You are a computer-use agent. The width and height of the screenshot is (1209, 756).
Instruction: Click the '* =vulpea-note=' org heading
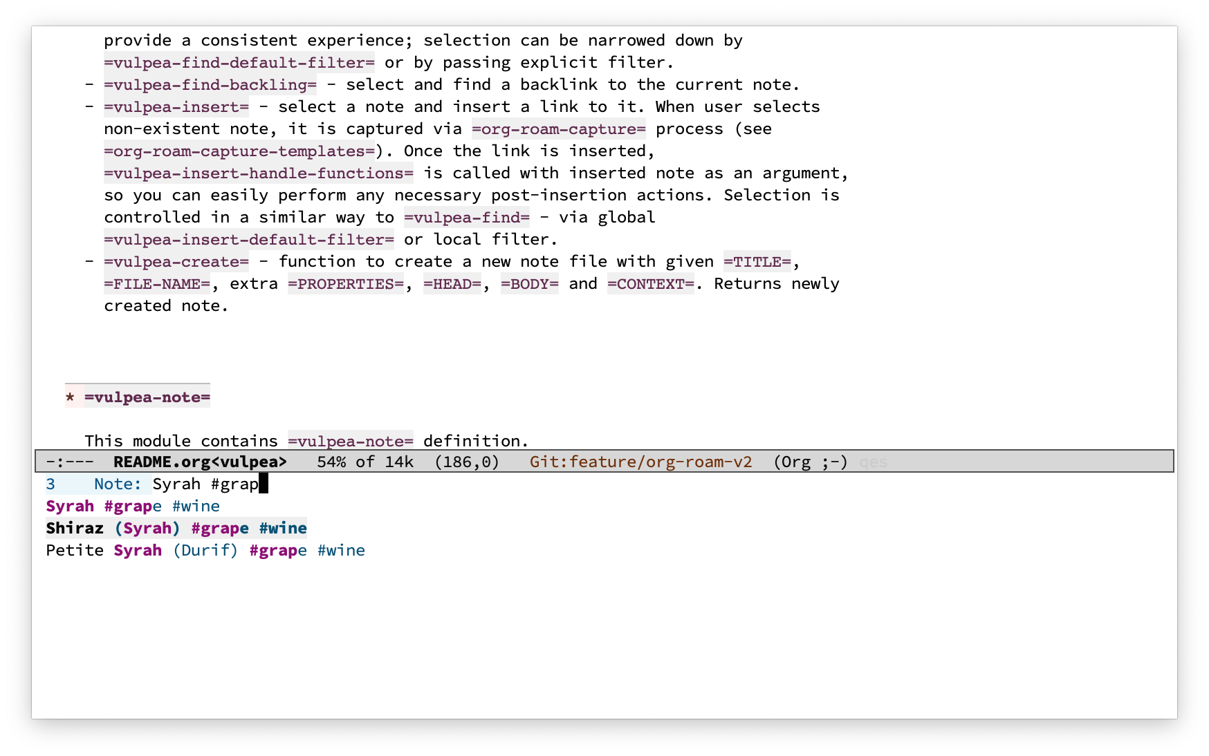click(138, 397)
